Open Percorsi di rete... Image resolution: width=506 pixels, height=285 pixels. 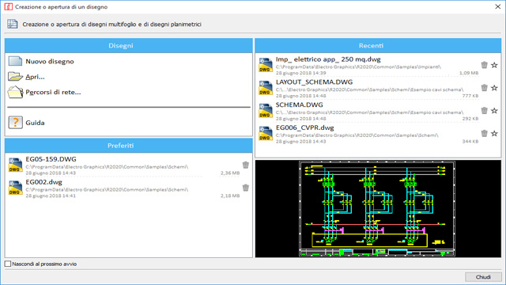tap(53, 92)
